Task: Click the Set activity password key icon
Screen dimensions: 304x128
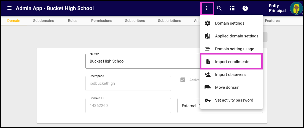Action: 208,100
